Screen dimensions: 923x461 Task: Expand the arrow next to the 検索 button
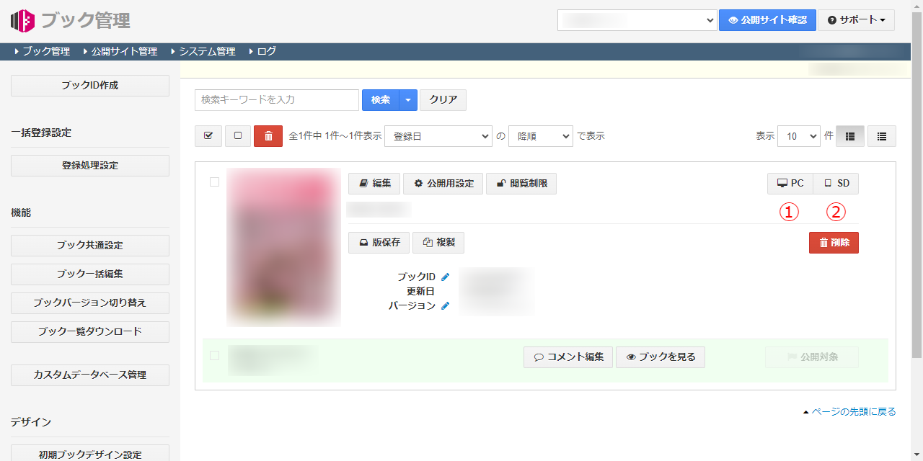(408, 100)
